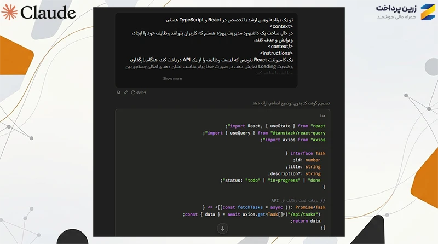Click the 'const fetchTasks' code line
This screenshot has height=244, width=438.
pyautogui.click(x=264, y=207)
